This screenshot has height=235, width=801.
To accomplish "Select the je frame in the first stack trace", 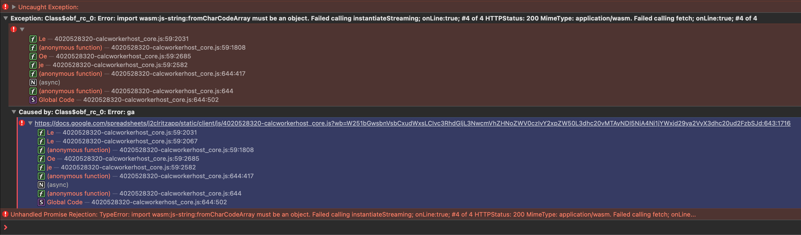I will [x=41, y=65].
